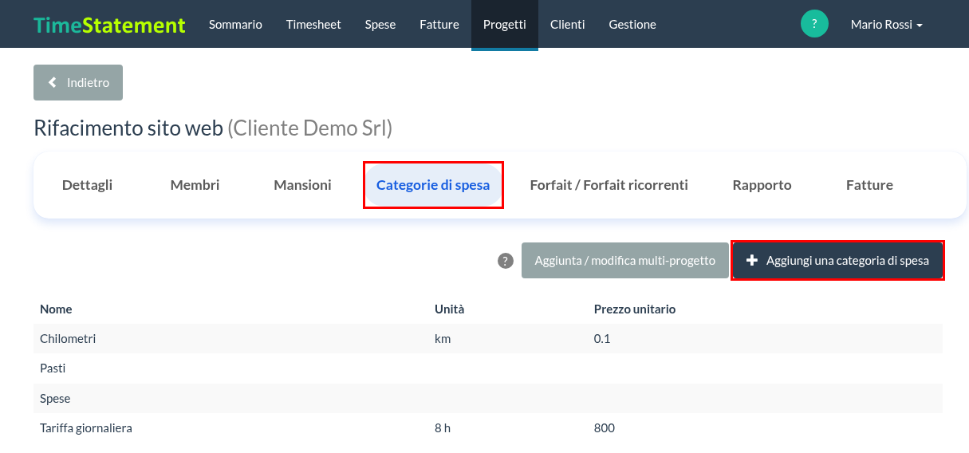
Task: Click the Rifacimento sito web project title
Action: click(128, 128)
